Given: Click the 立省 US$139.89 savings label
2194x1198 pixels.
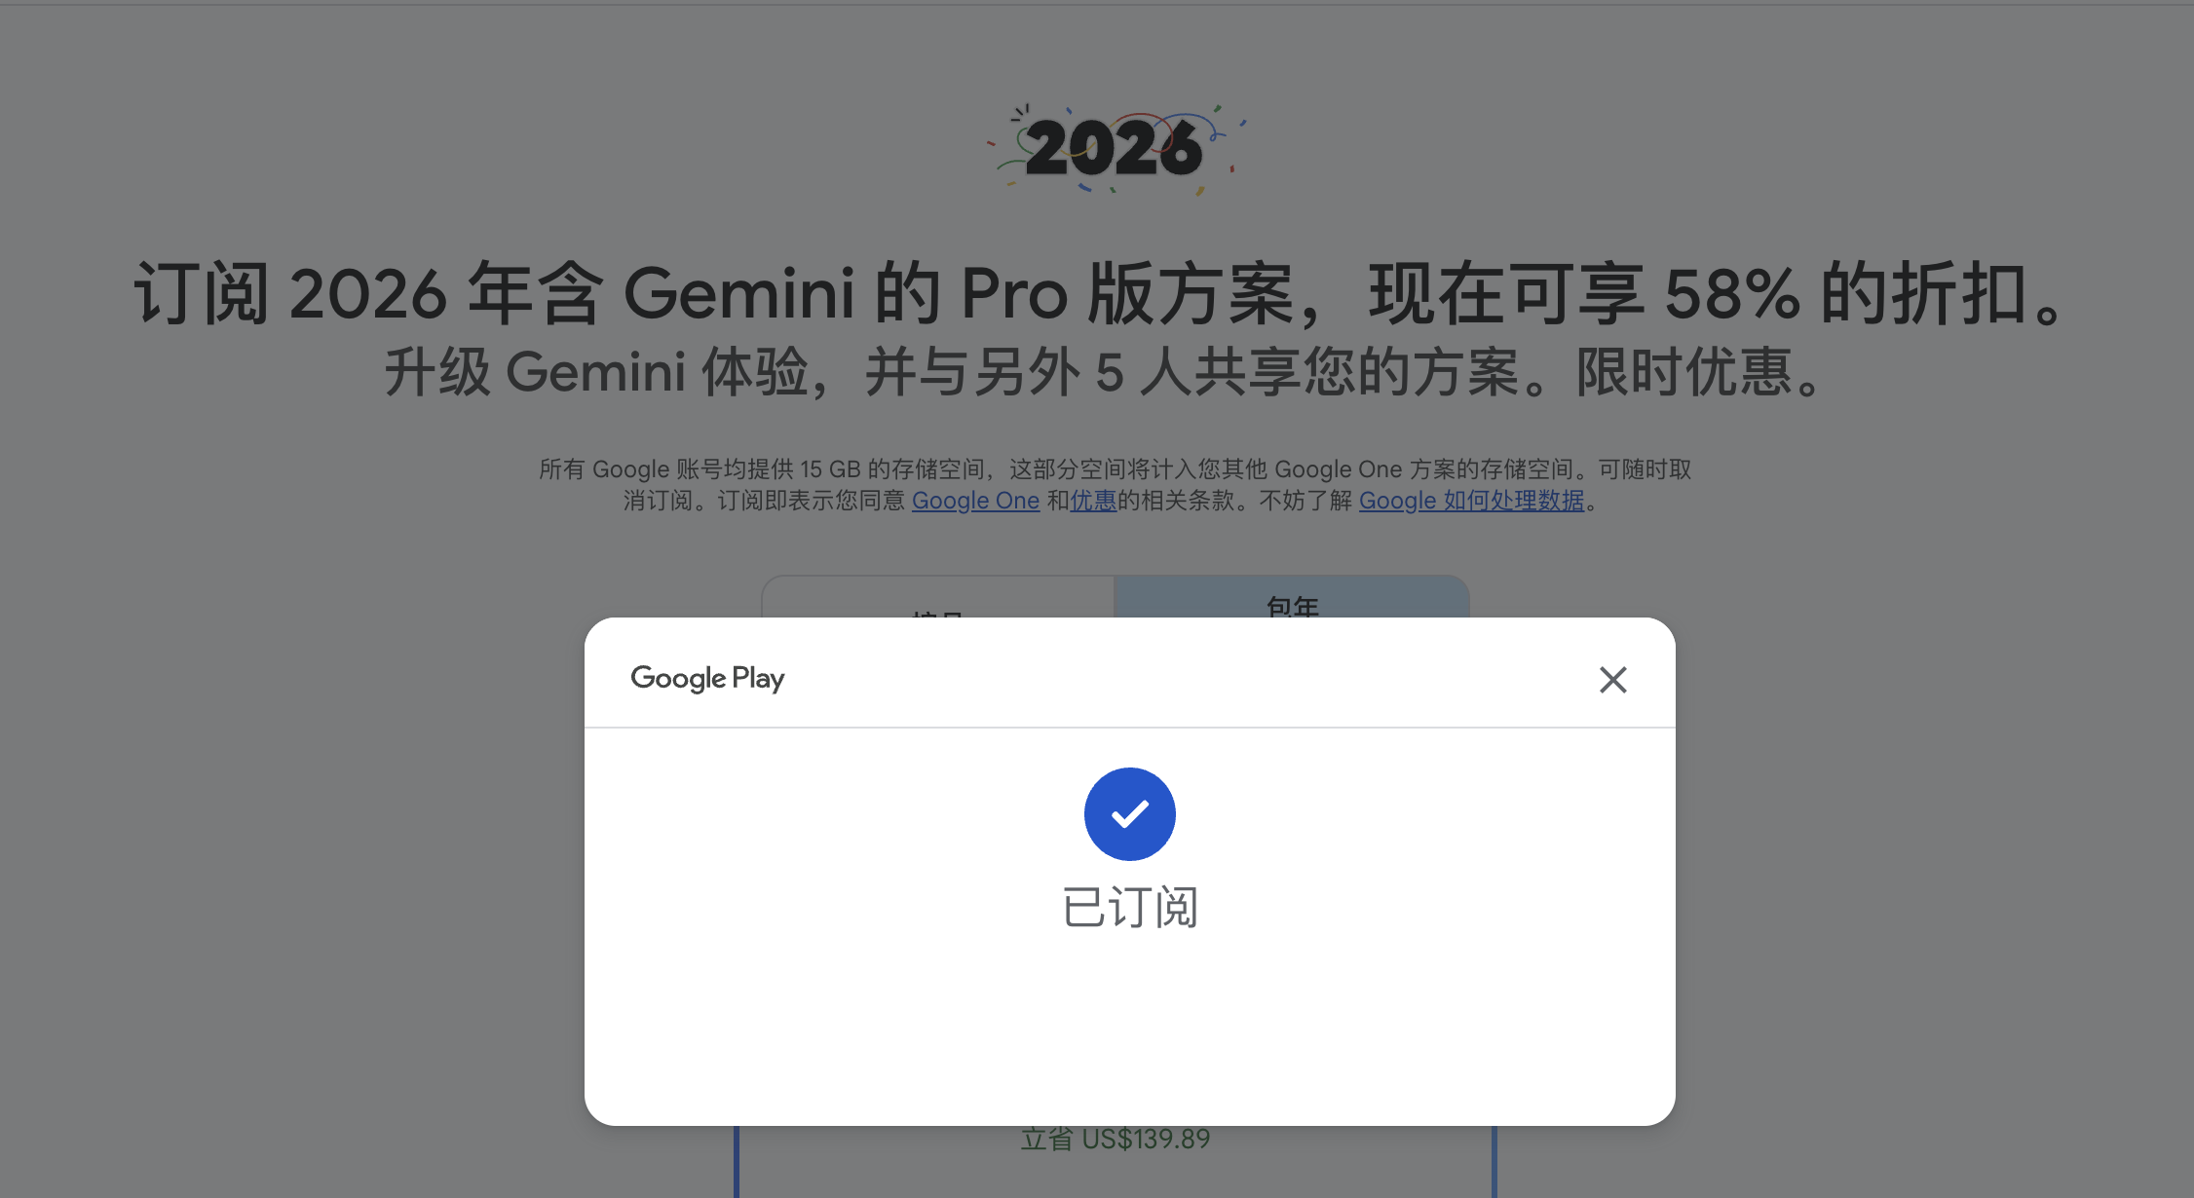Looking at the screenshot, I should coord(1116,1140).
